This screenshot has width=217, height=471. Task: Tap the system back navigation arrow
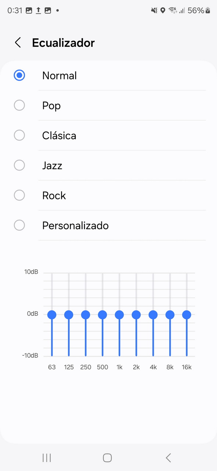[x=169, y=458]
